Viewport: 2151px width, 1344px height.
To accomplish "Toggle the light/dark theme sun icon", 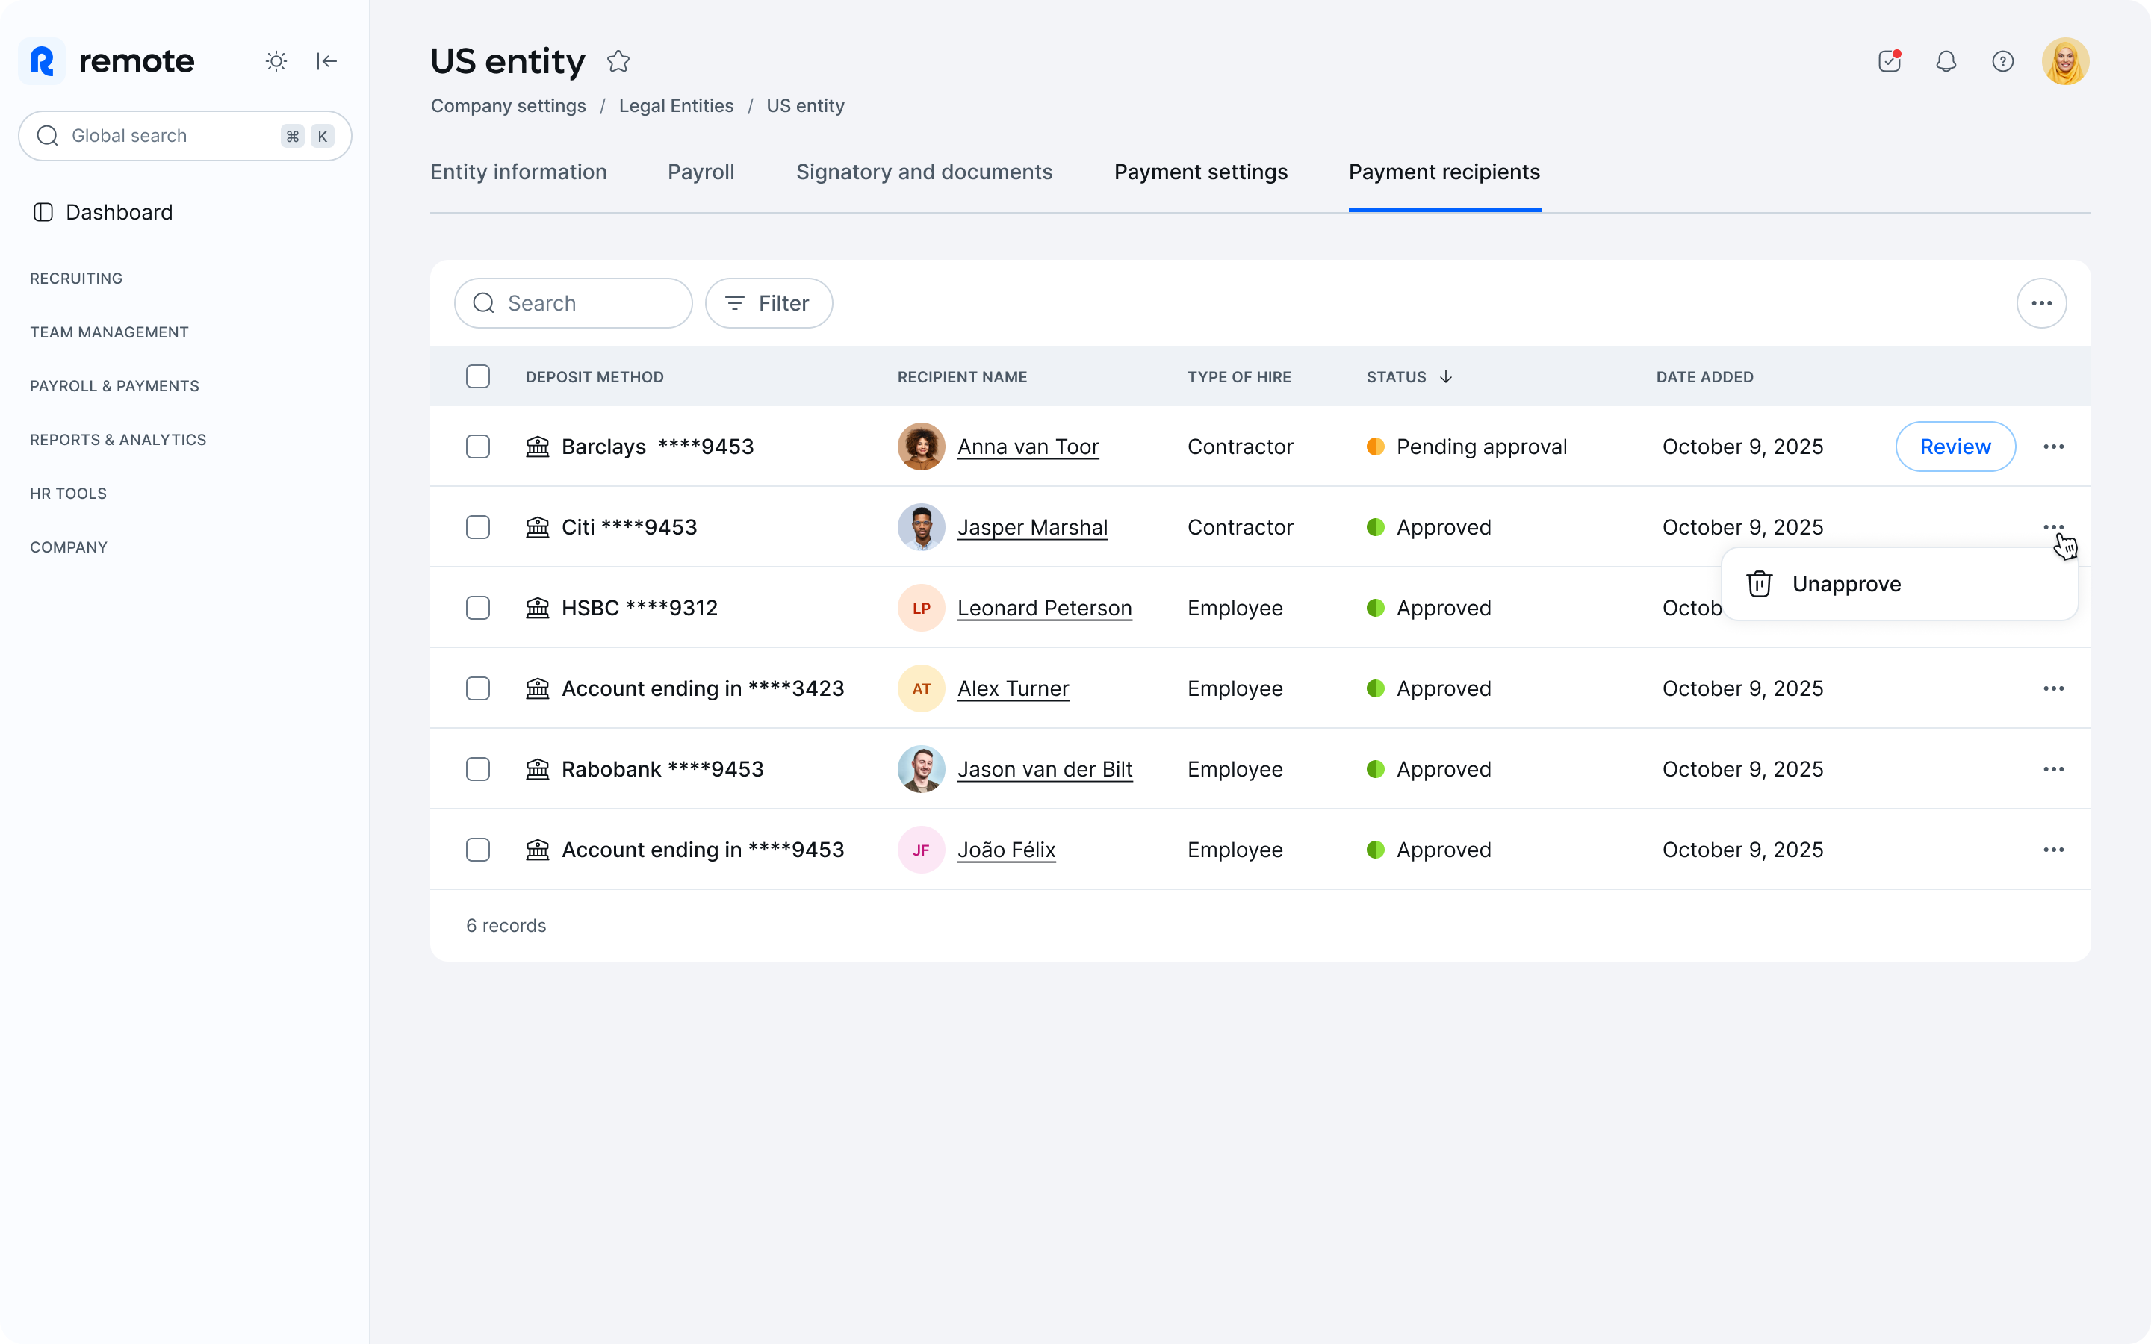I will point(276,61).
